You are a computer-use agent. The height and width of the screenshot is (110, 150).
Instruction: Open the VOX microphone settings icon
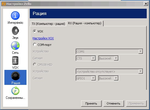15,61
